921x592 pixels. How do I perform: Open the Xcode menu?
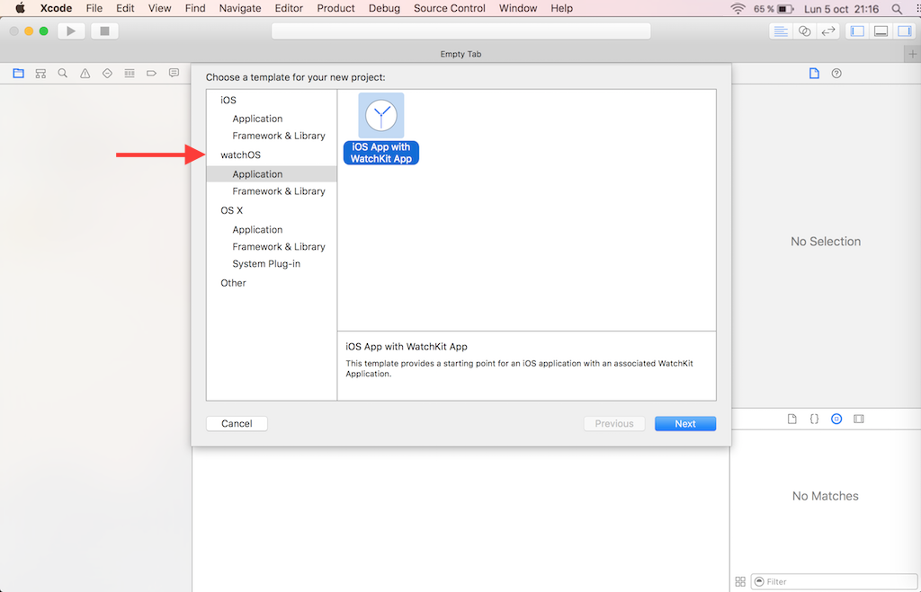57,8
